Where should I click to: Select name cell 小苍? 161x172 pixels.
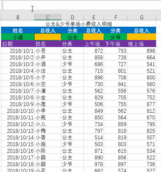click(48, 50)
